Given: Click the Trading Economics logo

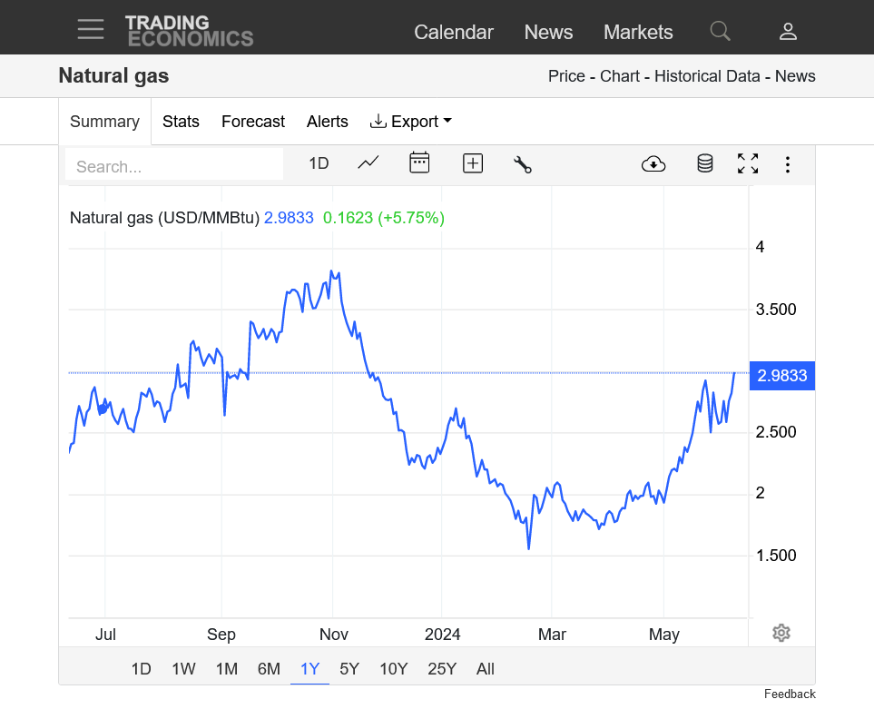Looking at the screenshot, I should pos(190,31).
